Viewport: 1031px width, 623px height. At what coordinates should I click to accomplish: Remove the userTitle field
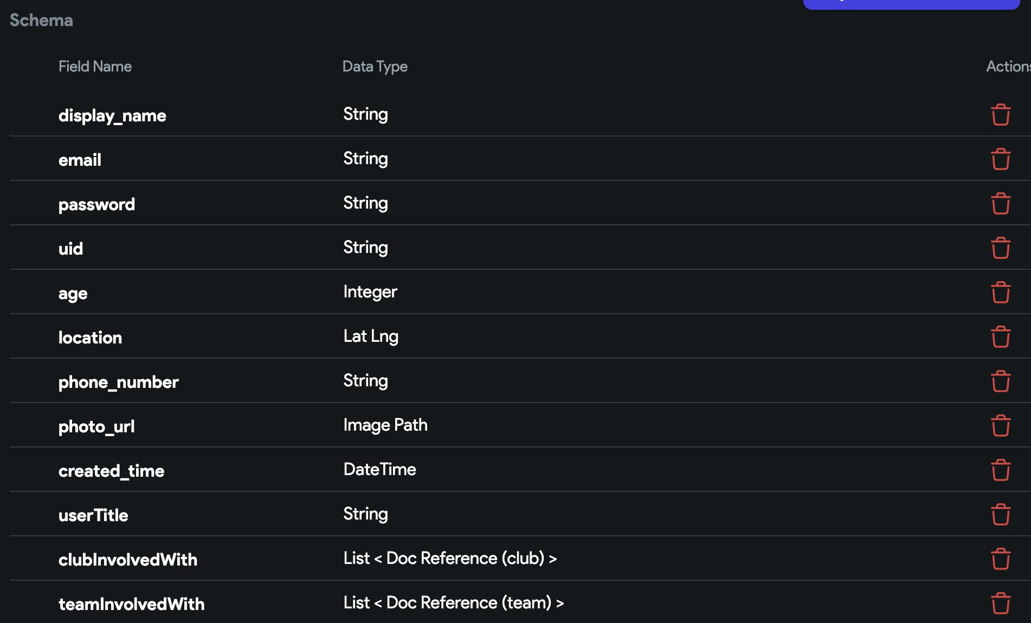[1000, 515]
